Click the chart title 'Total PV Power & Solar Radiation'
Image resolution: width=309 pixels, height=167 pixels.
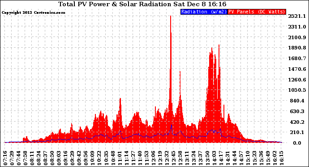click(x=115, y=4)
